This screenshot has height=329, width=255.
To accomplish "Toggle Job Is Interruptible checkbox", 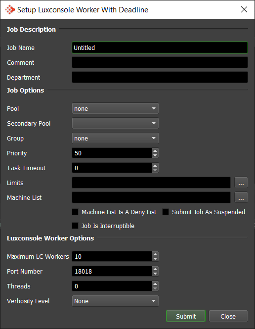I will (x=75, y=226).
